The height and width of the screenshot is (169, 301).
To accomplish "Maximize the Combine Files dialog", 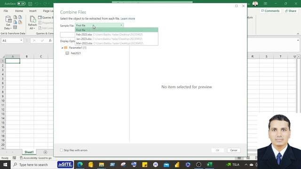I will click(x=237, y=6).
